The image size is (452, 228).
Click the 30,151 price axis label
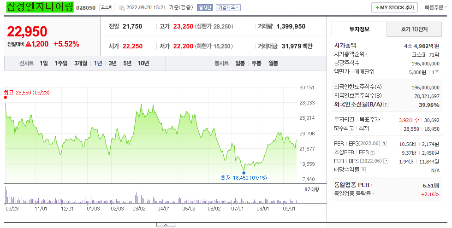tap(307, 88)
